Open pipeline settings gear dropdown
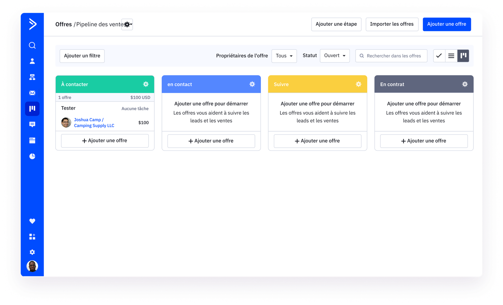Screen dimensions: 503x305 [x=127, y=25]
